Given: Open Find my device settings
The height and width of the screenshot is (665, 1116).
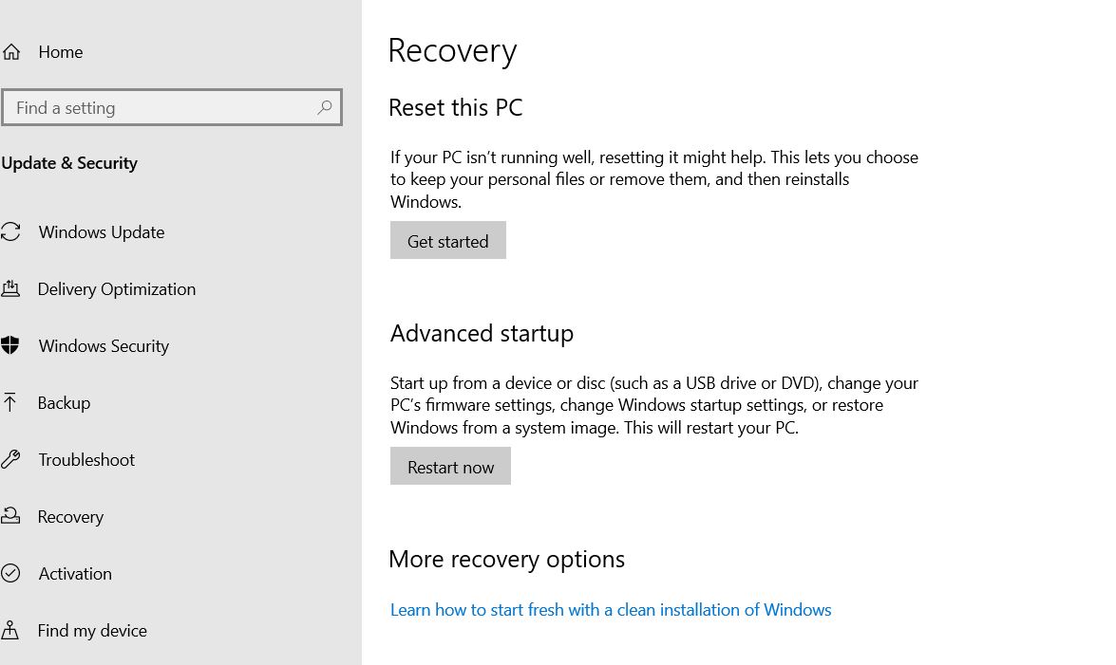Looking at the screenshot, I should point(92,631).
